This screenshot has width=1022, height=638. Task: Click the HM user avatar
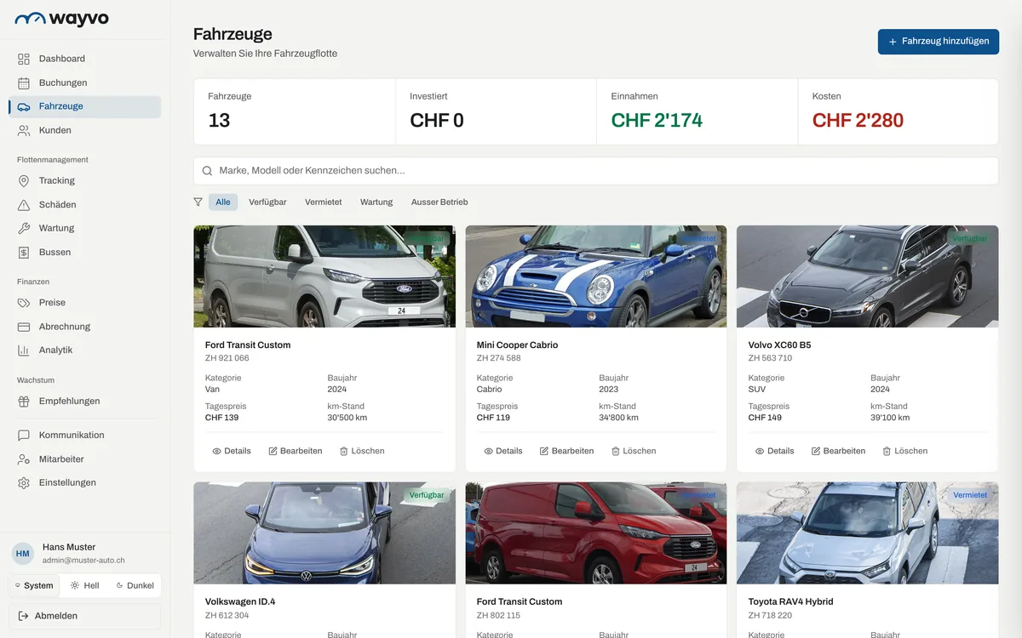[23, 553]
